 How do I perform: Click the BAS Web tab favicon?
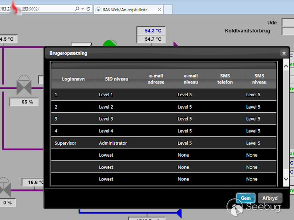tap(98, 10)
